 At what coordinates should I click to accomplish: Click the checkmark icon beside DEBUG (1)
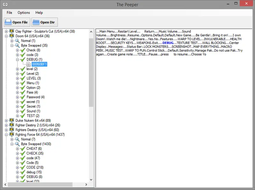pos(23,60)
